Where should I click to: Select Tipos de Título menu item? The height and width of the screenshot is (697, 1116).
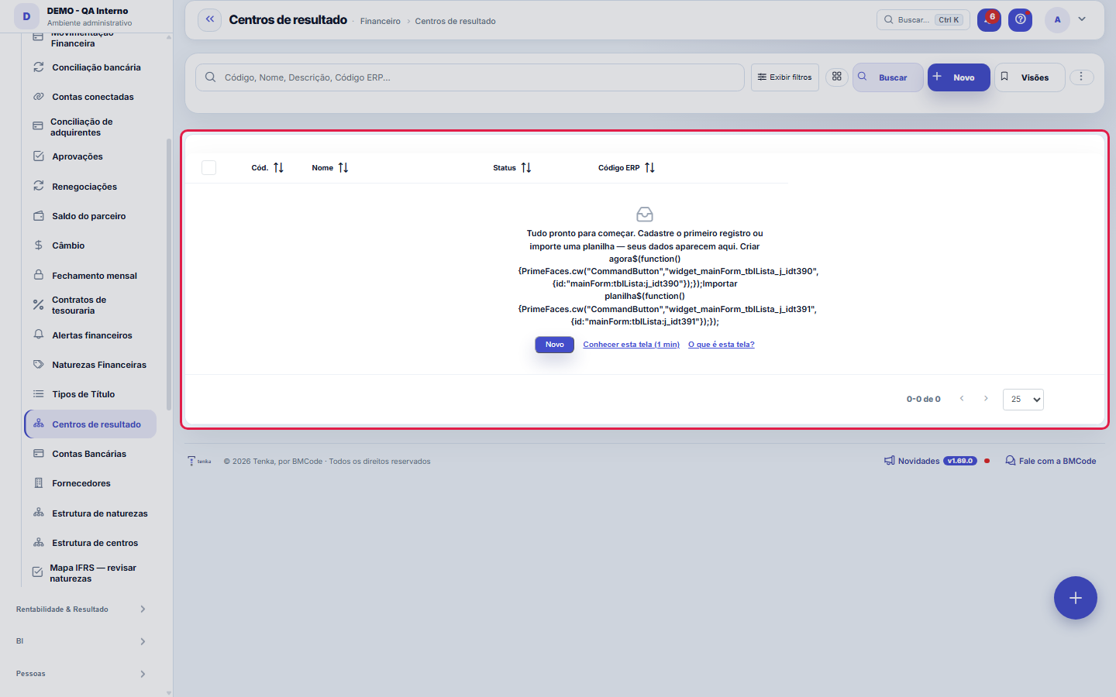coord(91,394)
